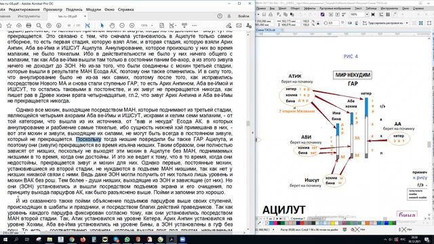Show more tools via the ellipsis icon
This screenshot has height=244, width=434.
pyautogui.click(x=195, y=26)
